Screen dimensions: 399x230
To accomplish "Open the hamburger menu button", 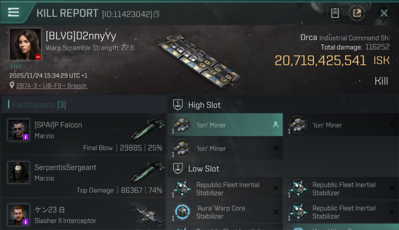I will 13,12.
